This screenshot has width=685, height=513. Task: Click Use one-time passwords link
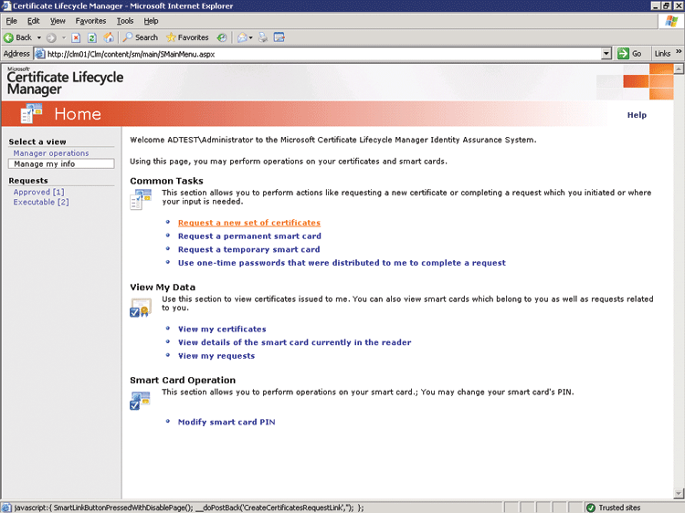click(x=342, y=263)
